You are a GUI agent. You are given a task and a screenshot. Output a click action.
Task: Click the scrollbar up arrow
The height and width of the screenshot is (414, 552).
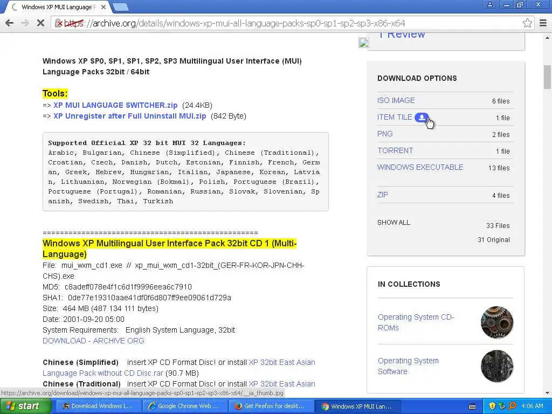point(547,37)
